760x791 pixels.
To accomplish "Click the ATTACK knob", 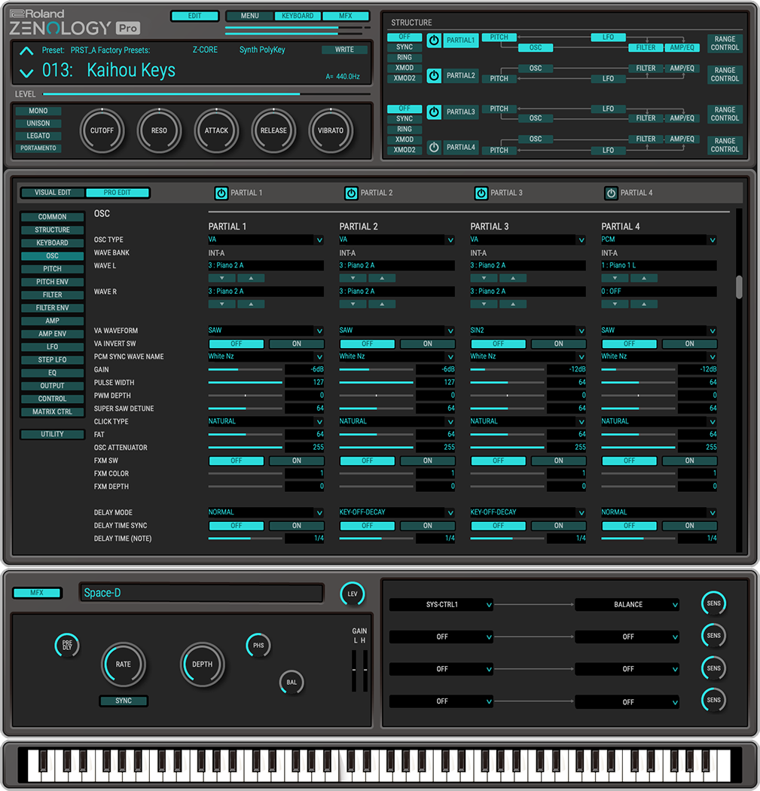I will [216, 130].
